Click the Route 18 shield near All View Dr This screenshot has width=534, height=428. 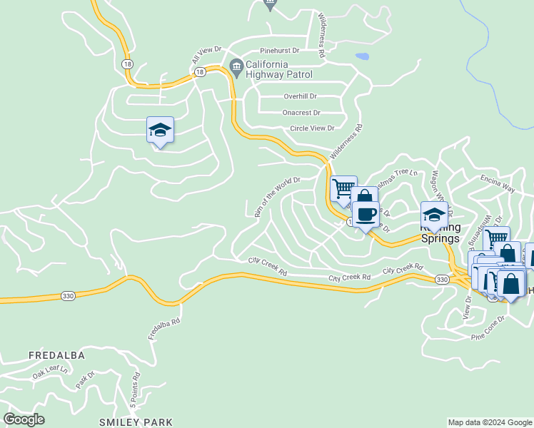click(200, 72)
